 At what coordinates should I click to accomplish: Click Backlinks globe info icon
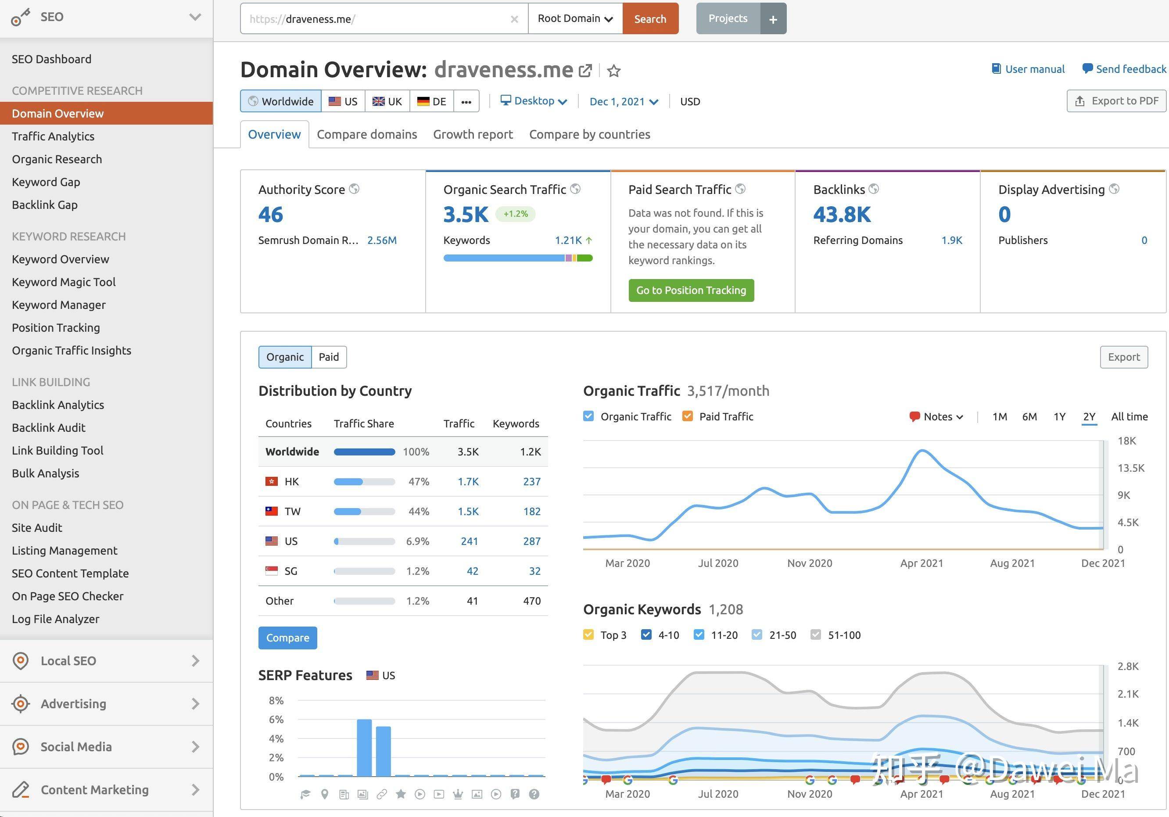coord(874,189)
